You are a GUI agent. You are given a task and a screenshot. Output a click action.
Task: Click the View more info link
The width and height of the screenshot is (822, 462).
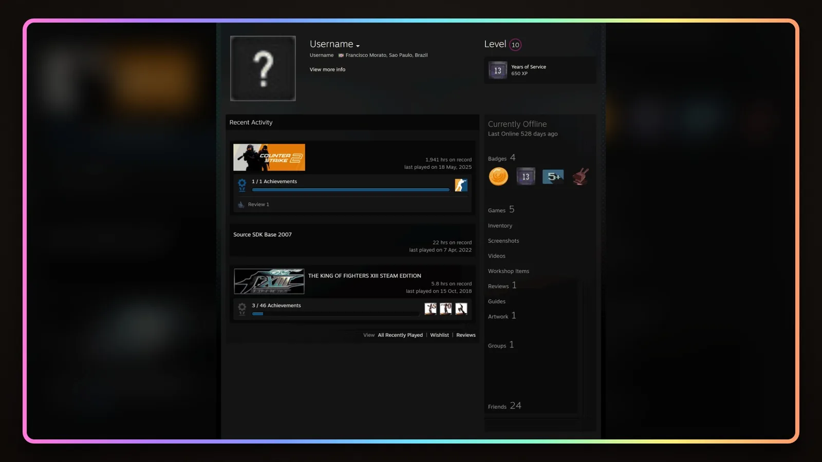coord(327,70)
